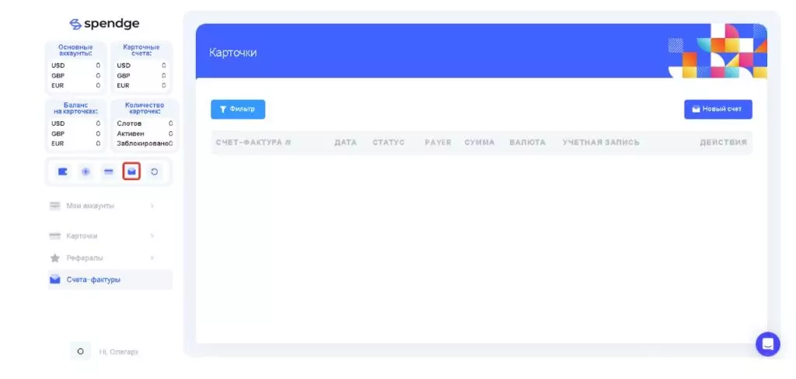This screenshot has width=796, height=379.
Task: Click the Карточки card icon in menu
Action: pyautogui.click(x=55, y=236)
